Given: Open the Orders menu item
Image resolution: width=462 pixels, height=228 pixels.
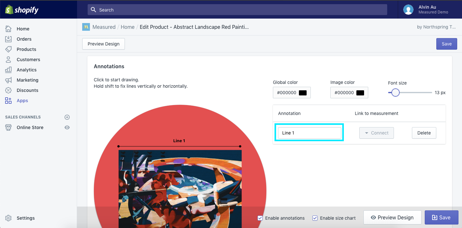Looking at the screenshot, I should tap(24, 39).
